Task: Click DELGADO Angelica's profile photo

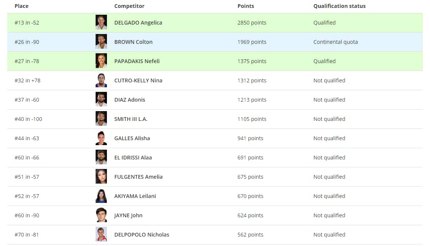Action: (101, 23)
